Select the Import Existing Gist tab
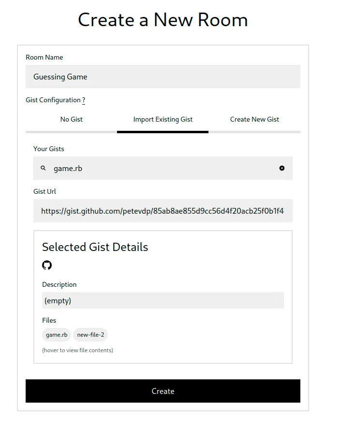The height and width of the screenshot is (422, 355). pyautogui.click(x=163, y=119)
